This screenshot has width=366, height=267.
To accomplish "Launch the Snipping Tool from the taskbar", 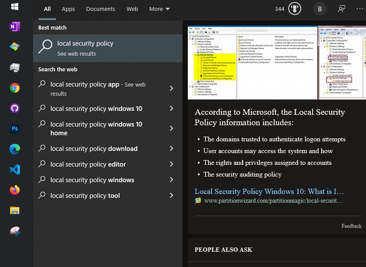I will pos(15,231).
